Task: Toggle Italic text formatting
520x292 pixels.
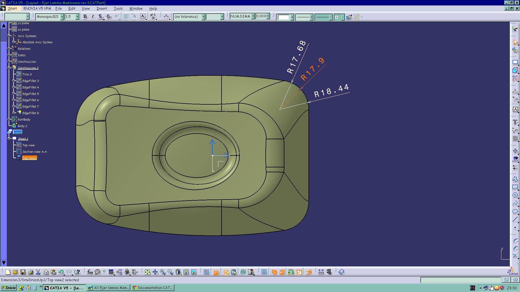Action: pyautogui.click(x=93, y=16)
